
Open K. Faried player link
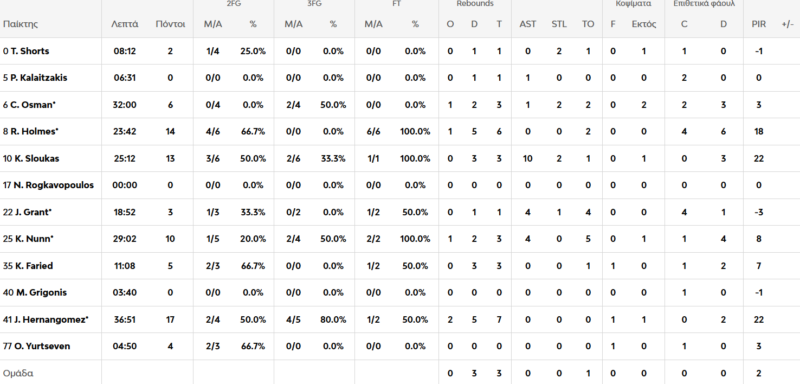coord(34,266)
